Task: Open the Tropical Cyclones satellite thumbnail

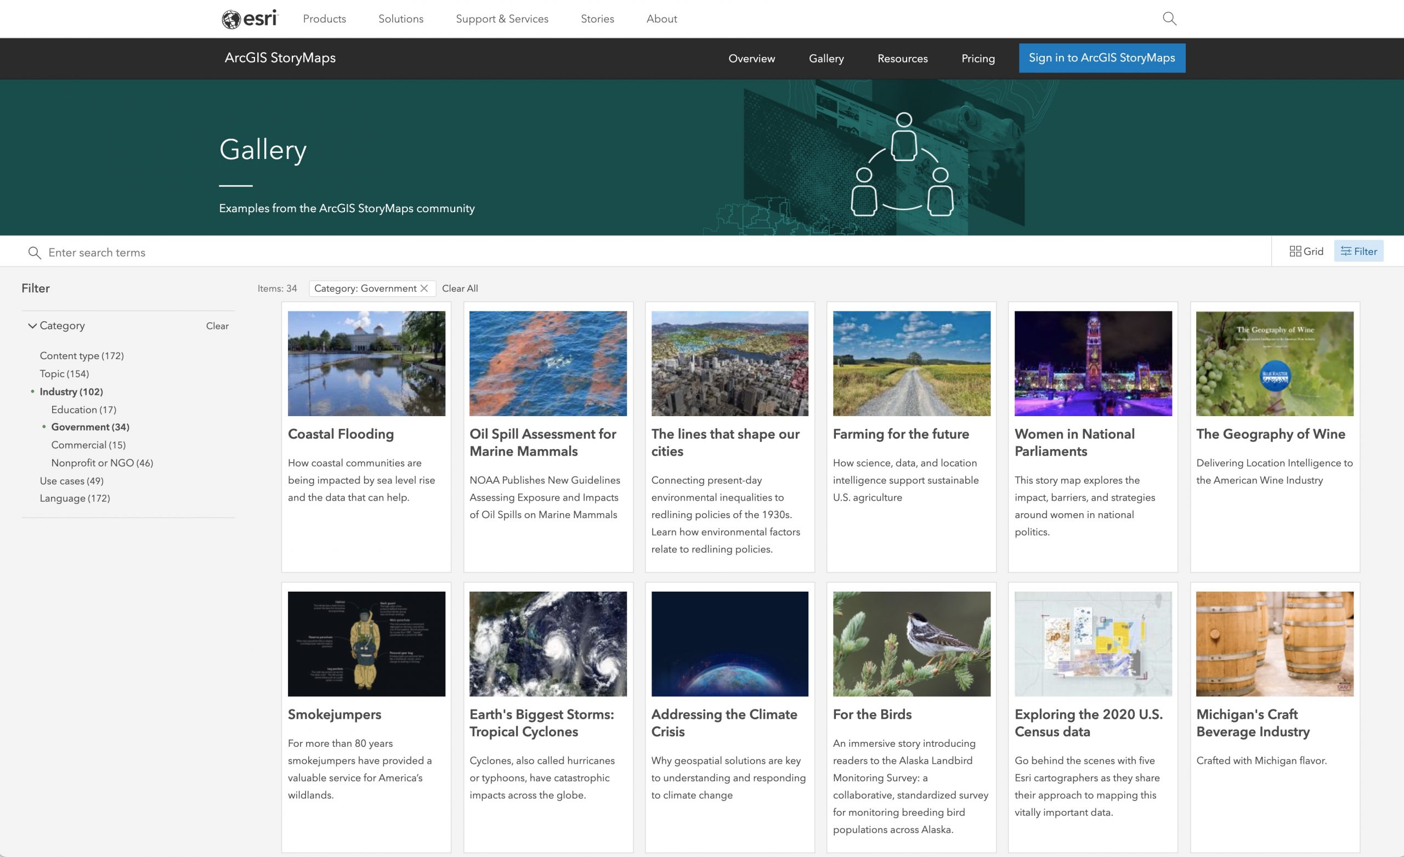Action: (x=548, y=644)
